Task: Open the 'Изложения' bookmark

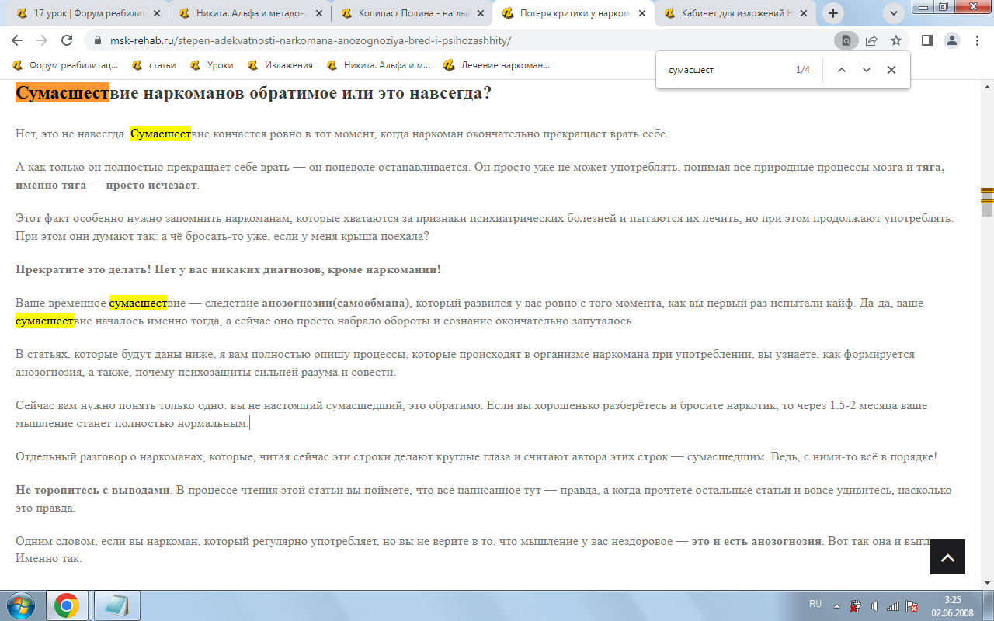Action: pyautogui.click(x=280, y=65)
